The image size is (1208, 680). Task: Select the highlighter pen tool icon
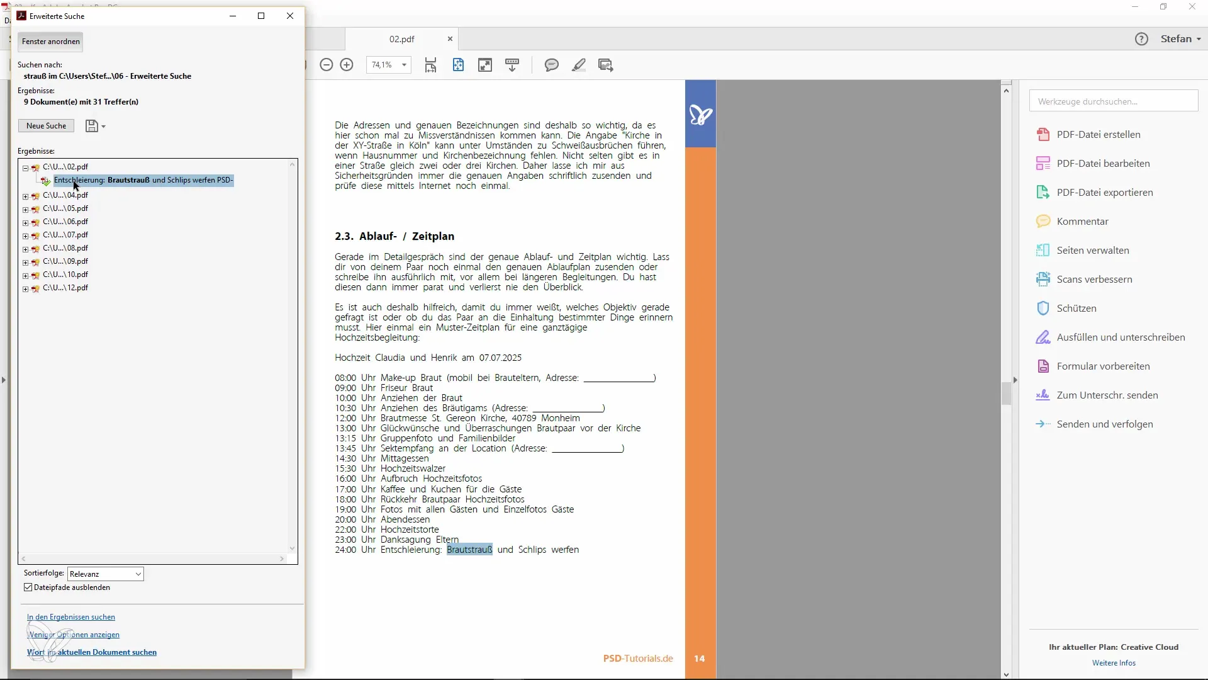(579, 65)
